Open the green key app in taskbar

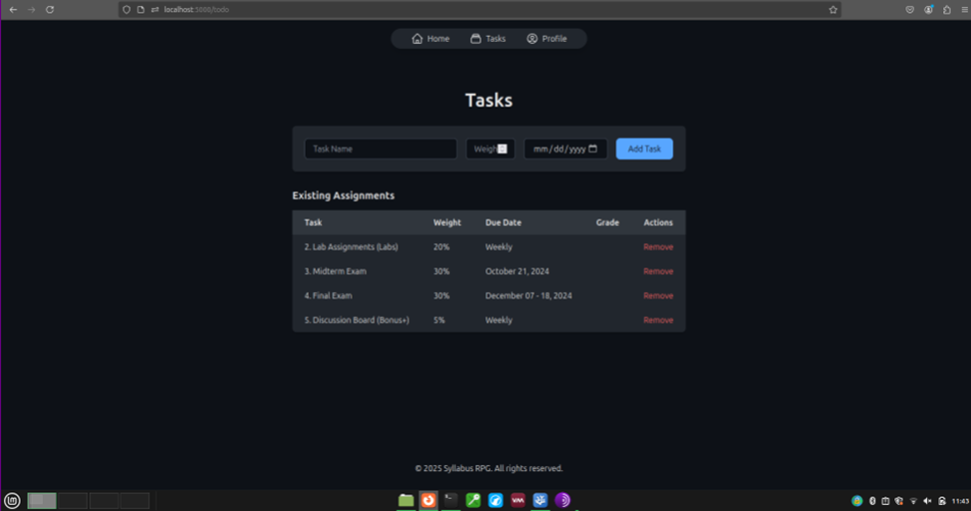point(473,500)
